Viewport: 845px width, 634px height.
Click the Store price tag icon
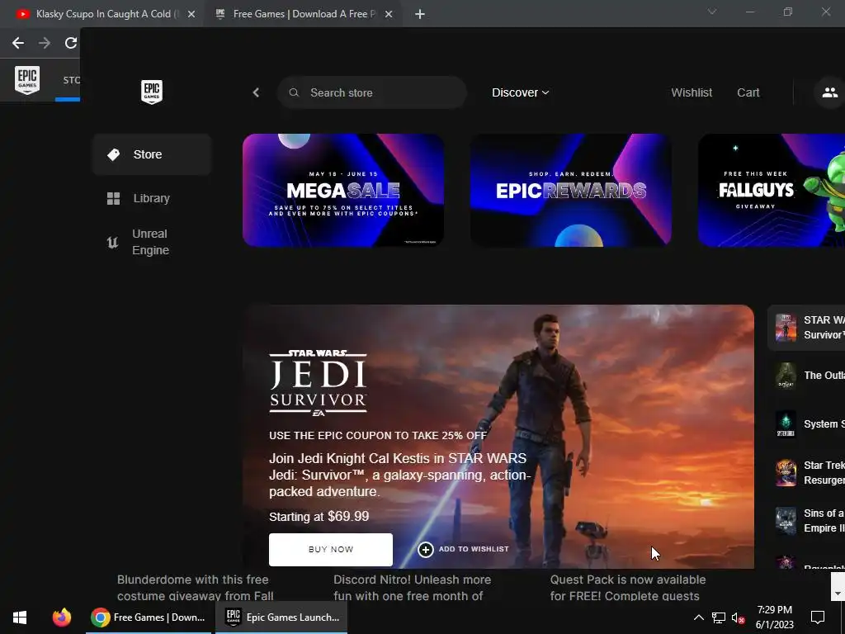tap(113, 154)
